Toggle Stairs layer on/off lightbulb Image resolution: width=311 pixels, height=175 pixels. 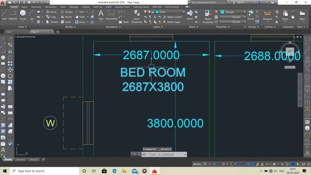[145, 12]
